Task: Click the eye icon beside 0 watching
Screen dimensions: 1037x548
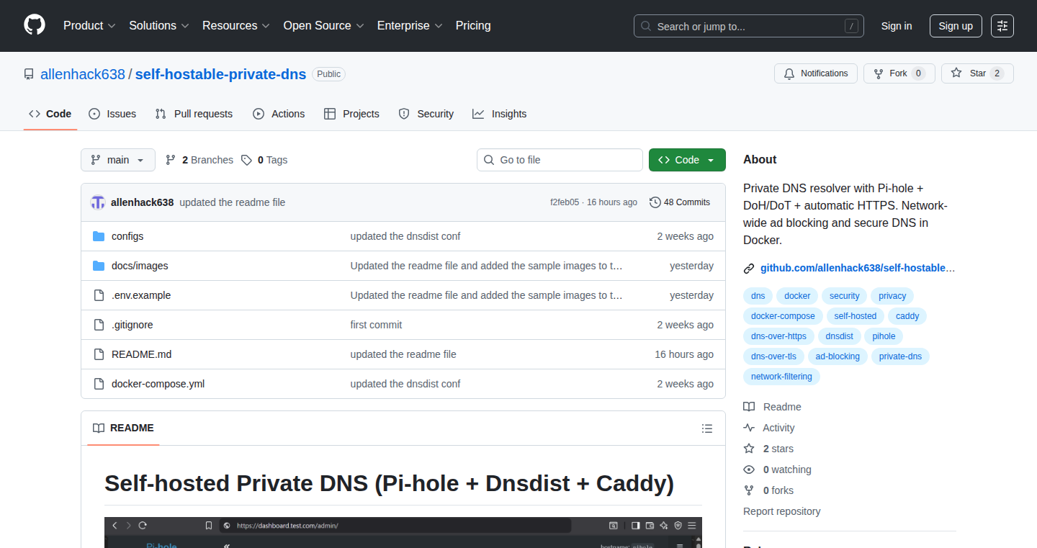Action: 749,470
